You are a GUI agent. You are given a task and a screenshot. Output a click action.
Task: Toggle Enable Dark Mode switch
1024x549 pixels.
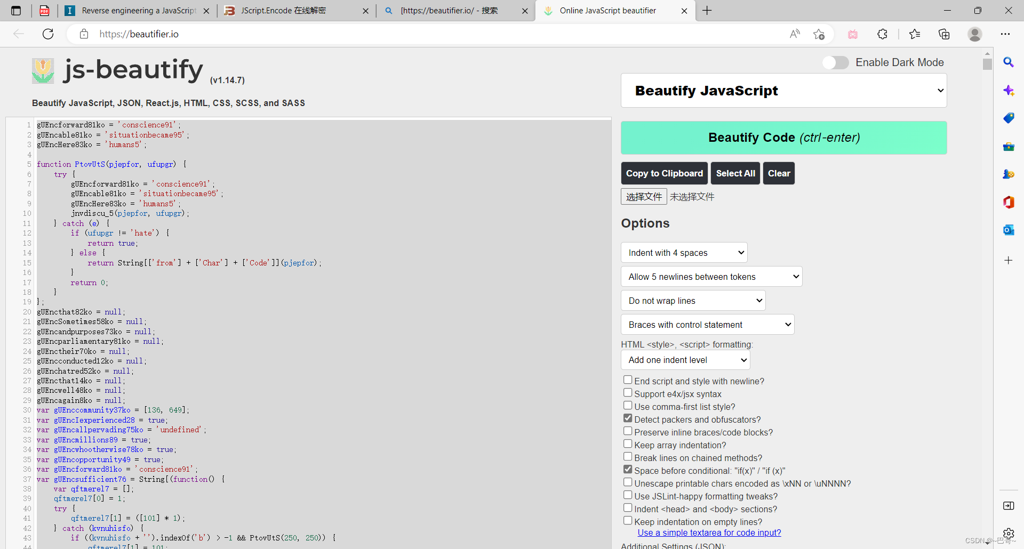point(836,62)
